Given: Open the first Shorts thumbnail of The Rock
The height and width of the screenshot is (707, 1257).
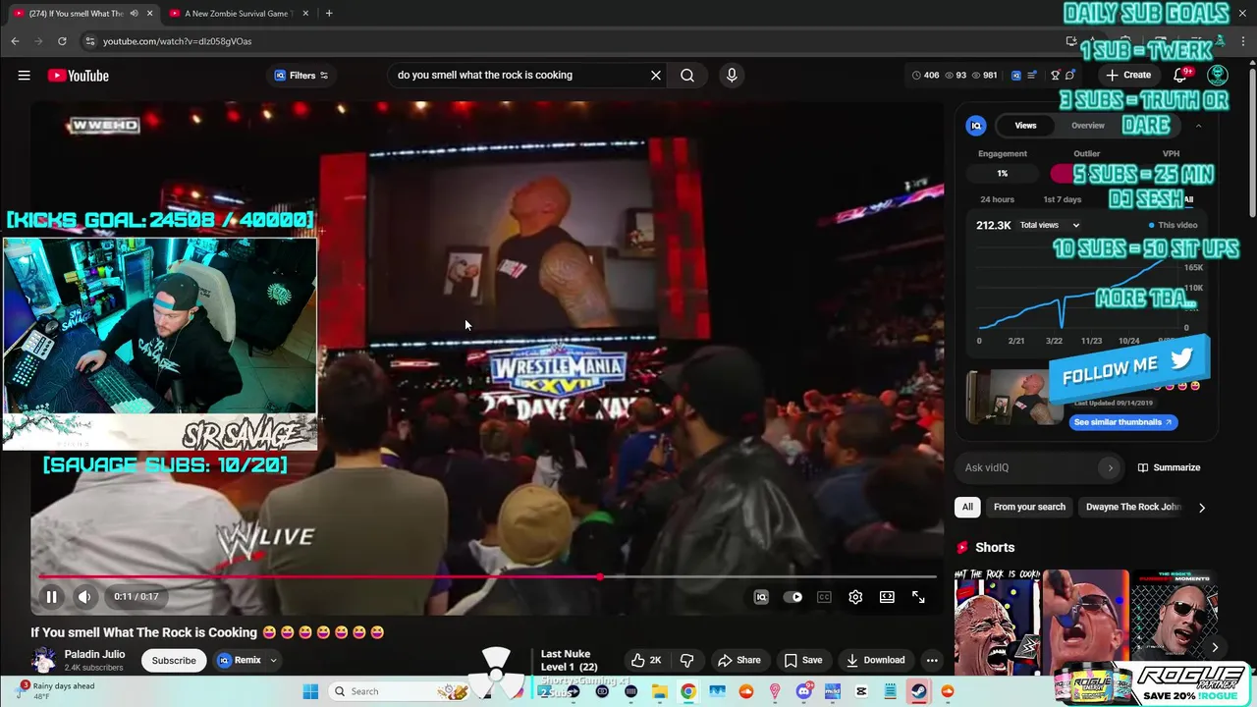Looking at the screenshot, I should [997, 622].
